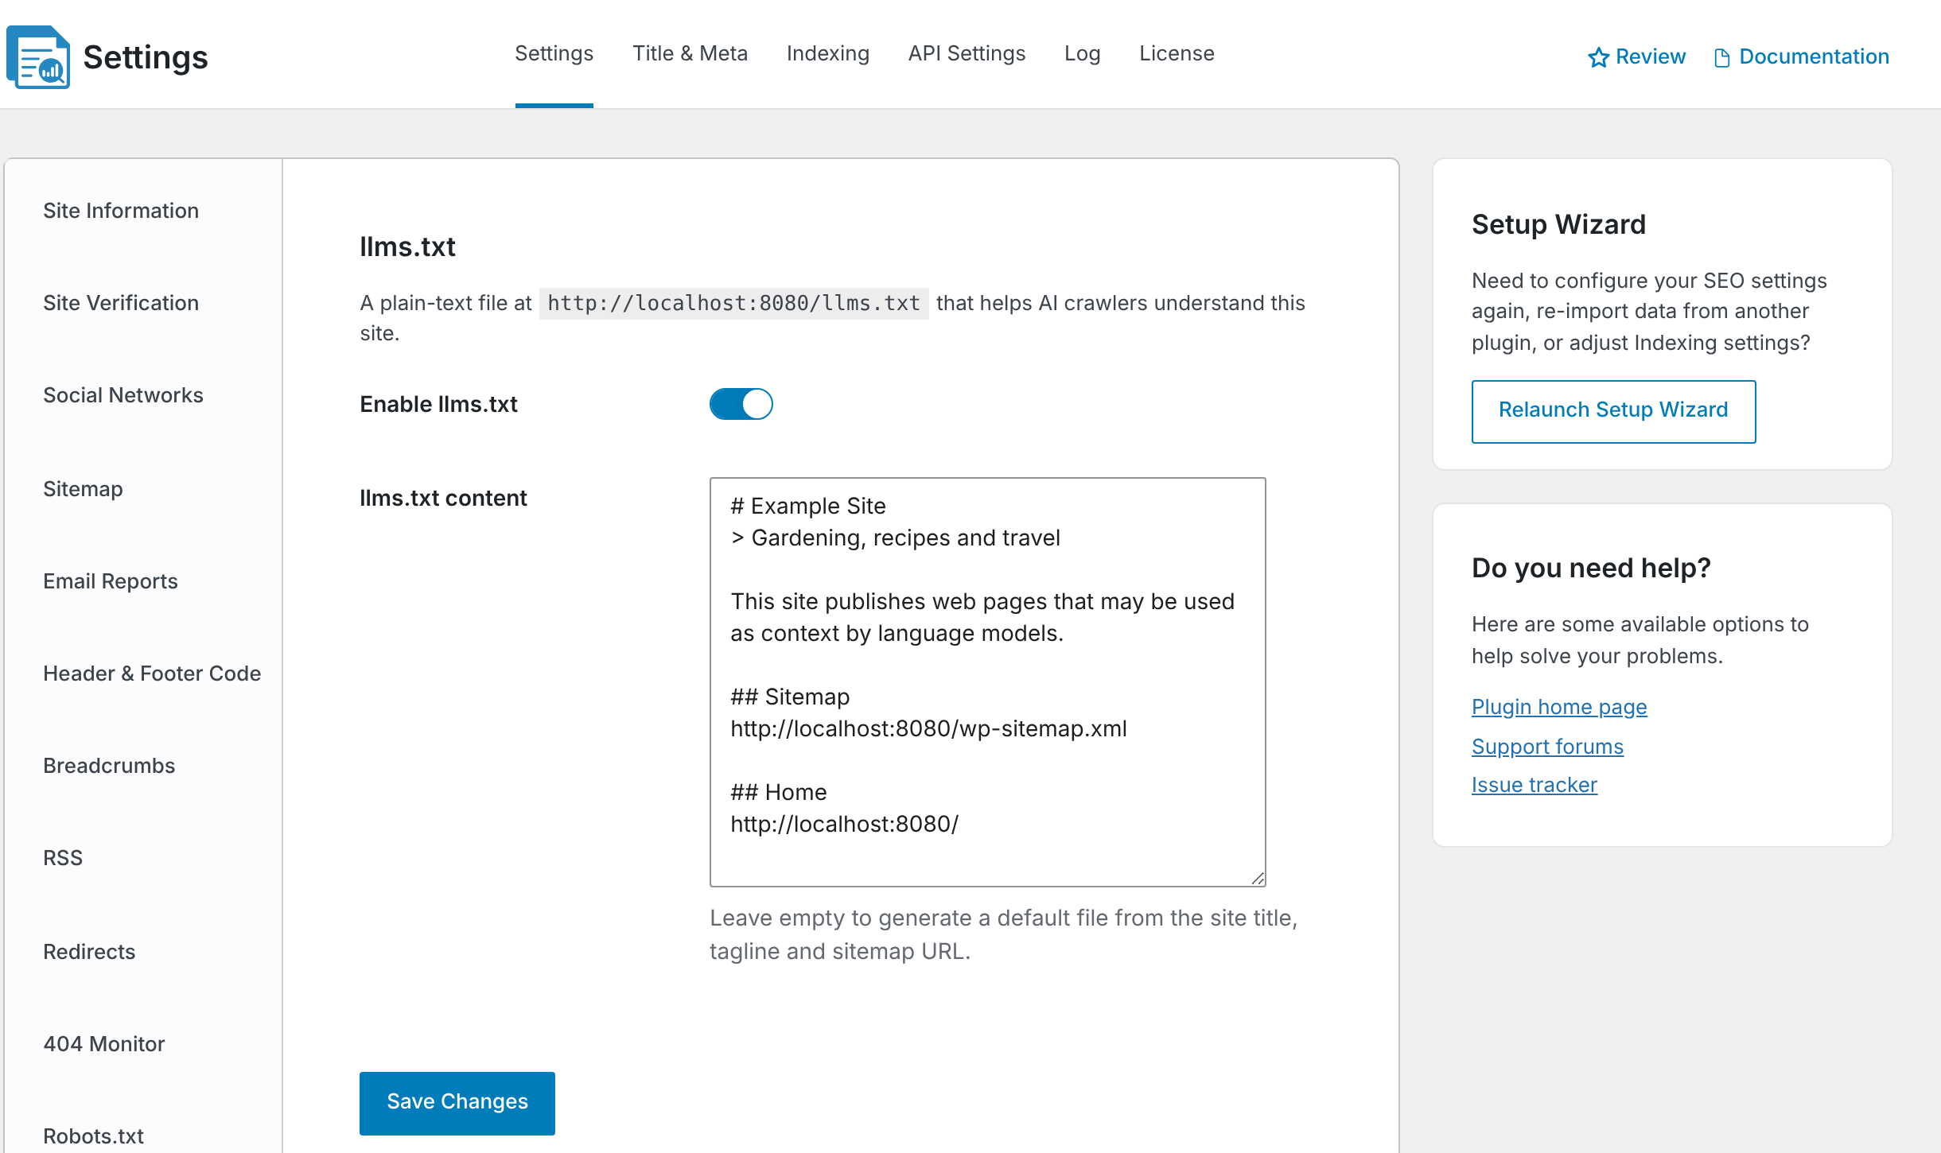Open Social Networks settings section
1941x1153 pixels.
click(x=123, y=395)
